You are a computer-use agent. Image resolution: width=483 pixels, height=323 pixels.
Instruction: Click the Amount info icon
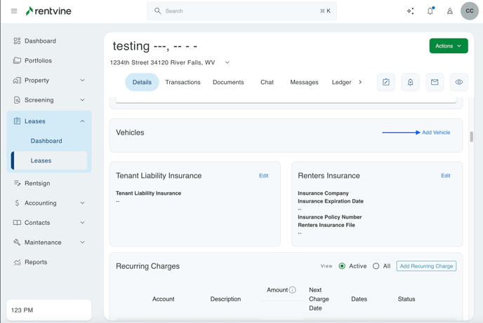293,290
